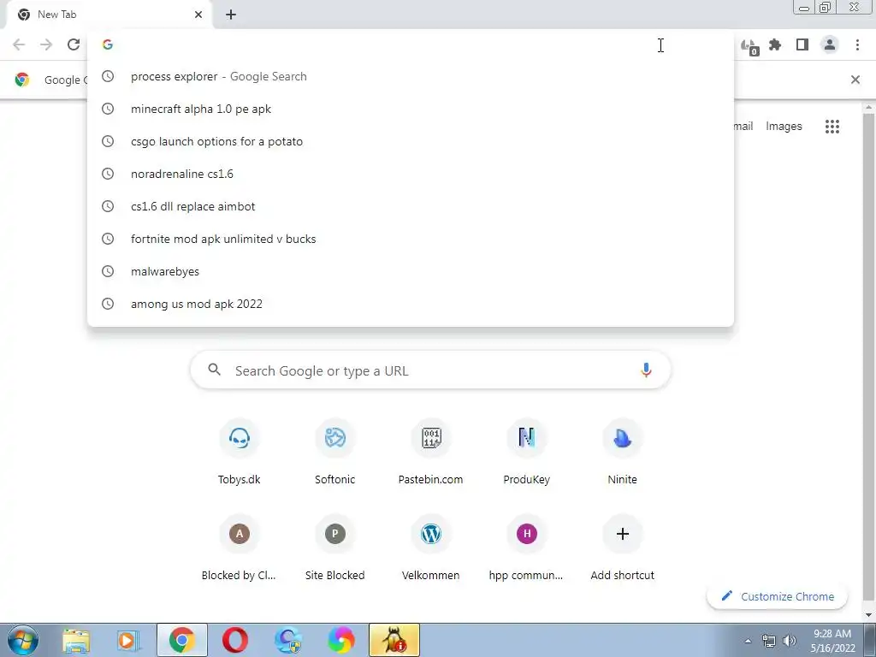Start voice search with microphone icon

pos(646,370)
